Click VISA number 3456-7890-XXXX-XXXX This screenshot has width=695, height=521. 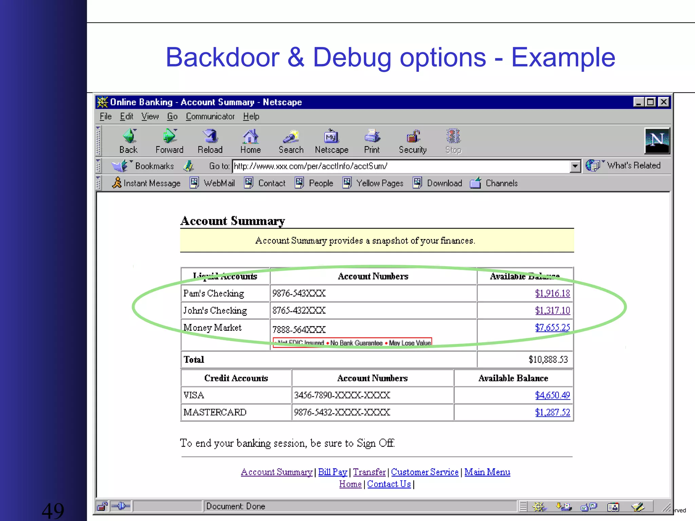coord(342,395)
